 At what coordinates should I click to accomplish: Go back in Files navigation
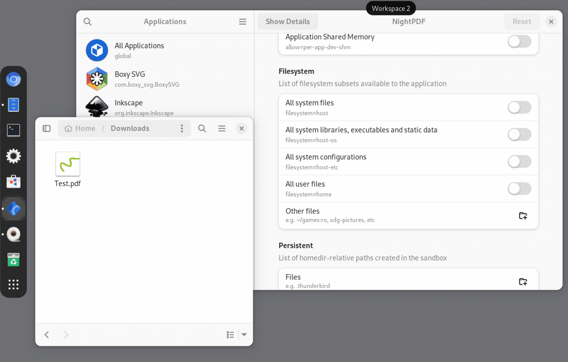(47, 335)
